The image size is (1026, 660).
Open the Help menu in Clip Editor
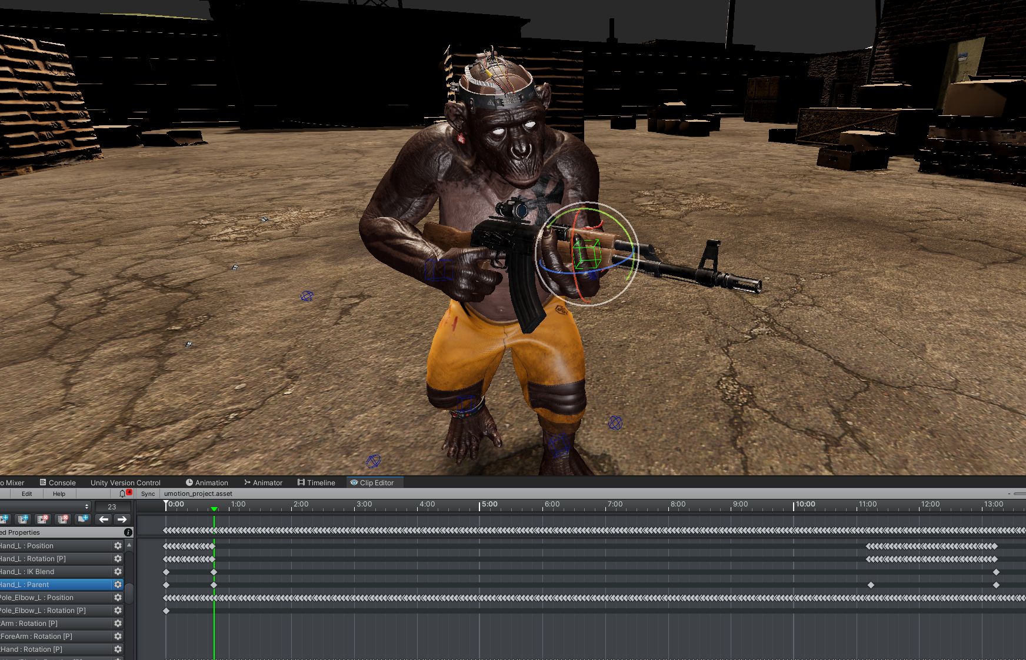[59, 494]
